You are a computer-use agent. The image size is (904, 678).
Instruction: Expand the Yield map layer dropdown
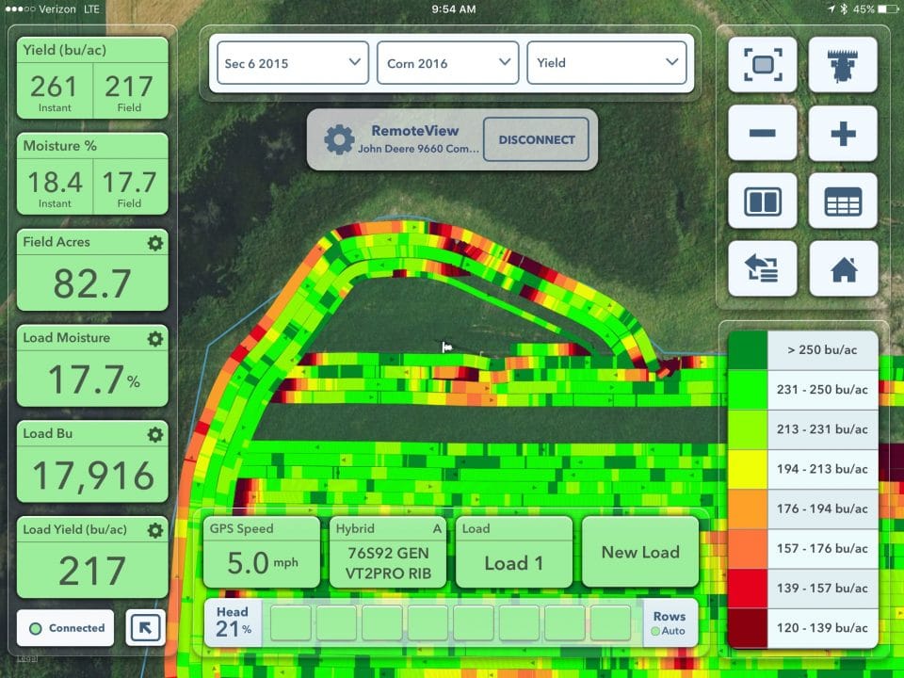tap(606, 63)
